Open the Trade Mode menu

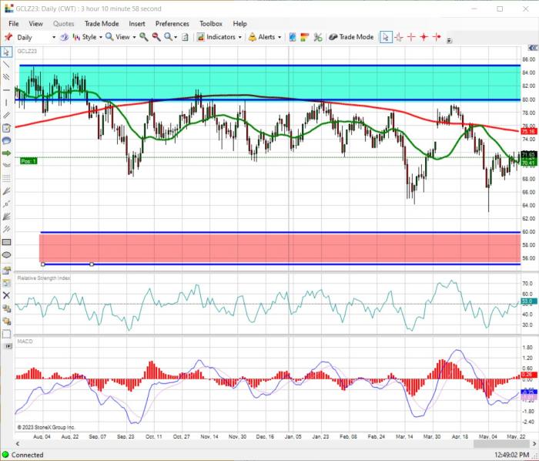(102, 24)
